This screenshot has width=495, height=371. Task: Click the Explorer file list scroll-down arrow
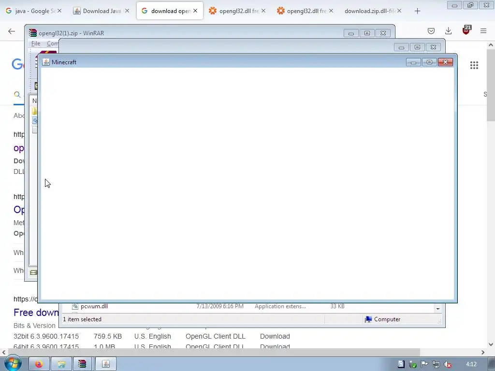[438, 309]
